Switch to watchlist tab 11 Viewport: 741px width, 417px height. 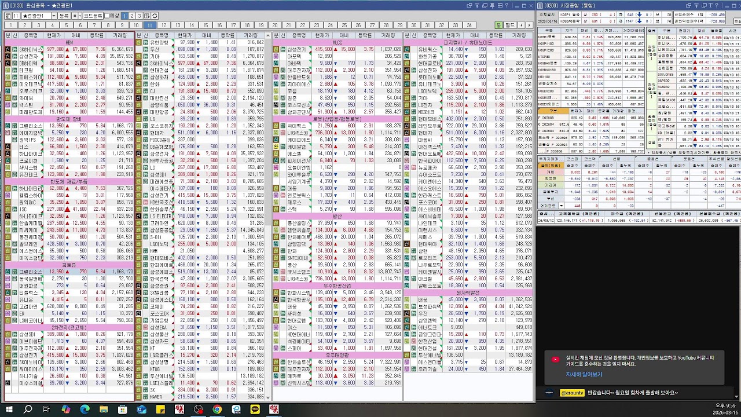click(149, 25)
